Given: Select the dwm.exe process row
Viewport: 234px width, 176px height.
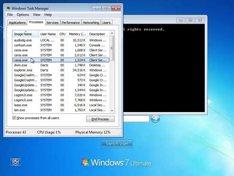Looking at the screenshot, I should (x=61, y=65).
